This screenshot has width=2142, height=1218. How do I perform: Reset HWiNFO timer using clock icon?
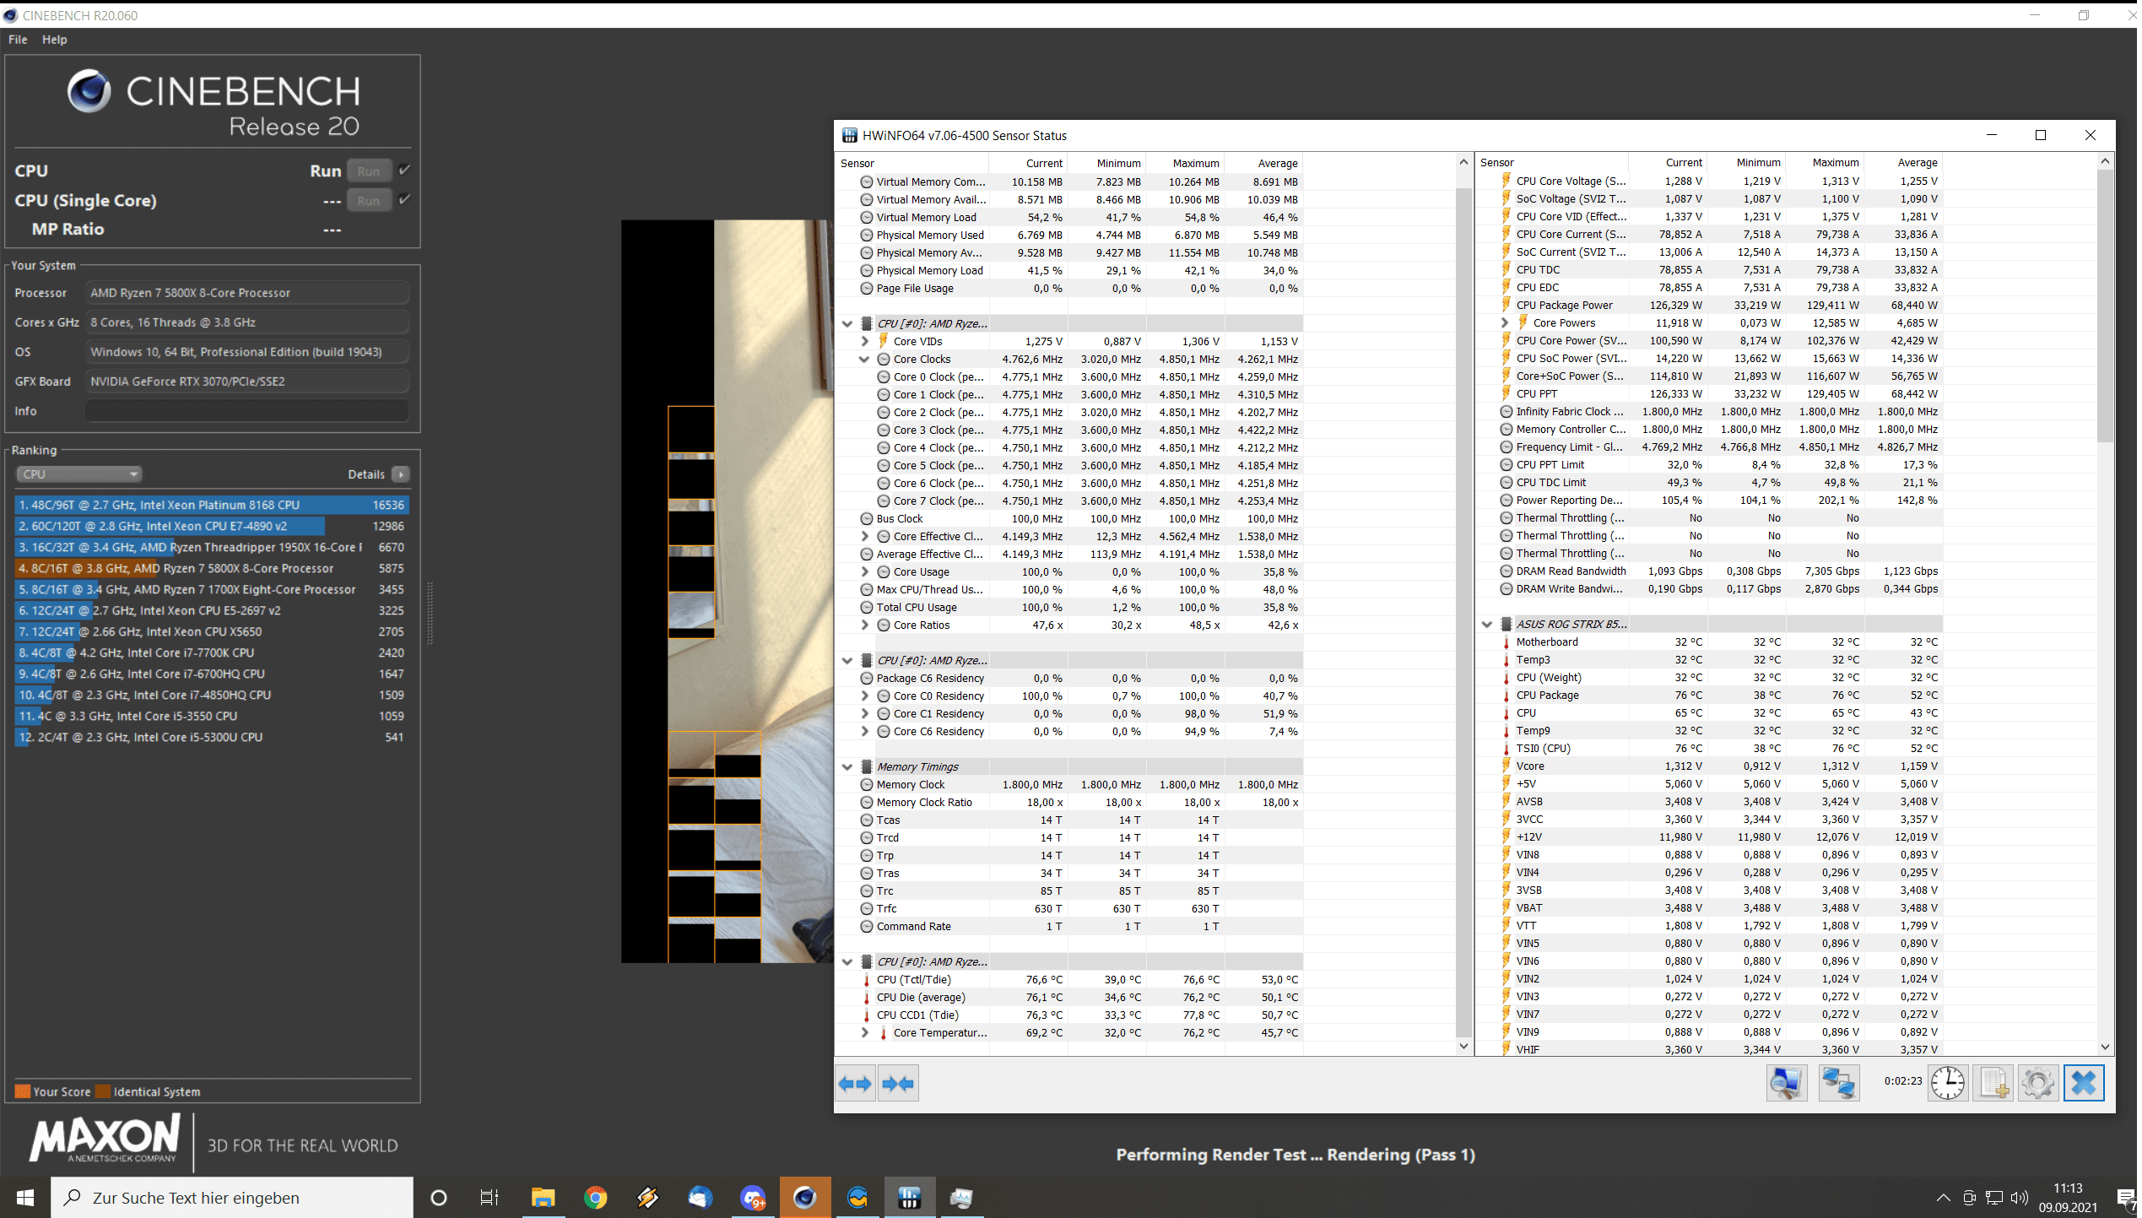point(1948,1082)
